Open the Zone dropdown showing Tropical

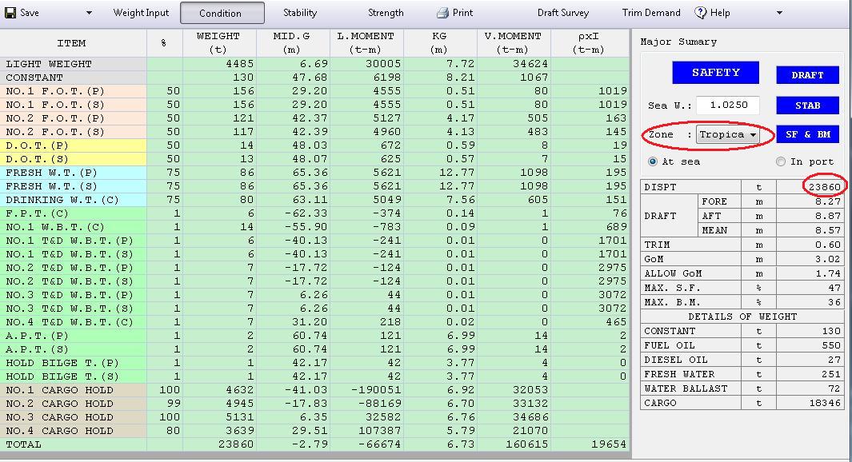click(x=728, y=134)
